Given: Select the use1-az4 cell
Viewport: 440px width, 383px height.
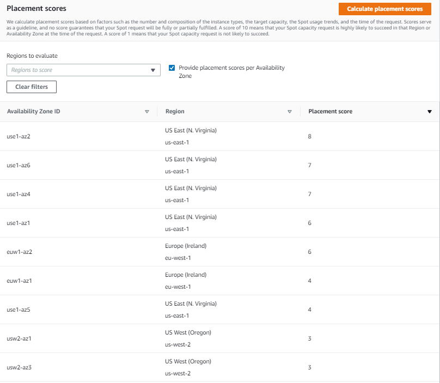Looking at the screenshot, I should (x=19, y=194).
